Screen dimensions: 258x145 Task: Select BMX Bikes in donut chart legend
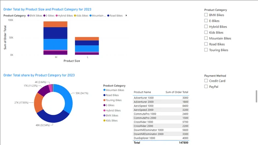[111, 116]
